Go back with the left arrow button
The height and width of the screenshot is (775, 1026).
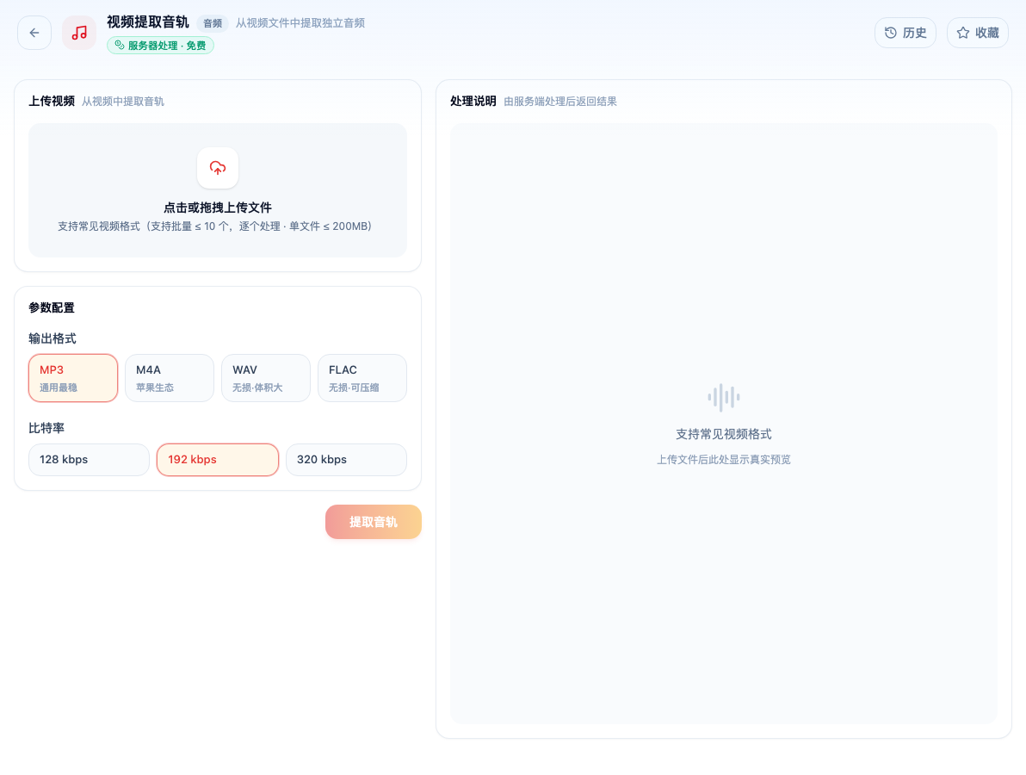click(x=34, y=33)
